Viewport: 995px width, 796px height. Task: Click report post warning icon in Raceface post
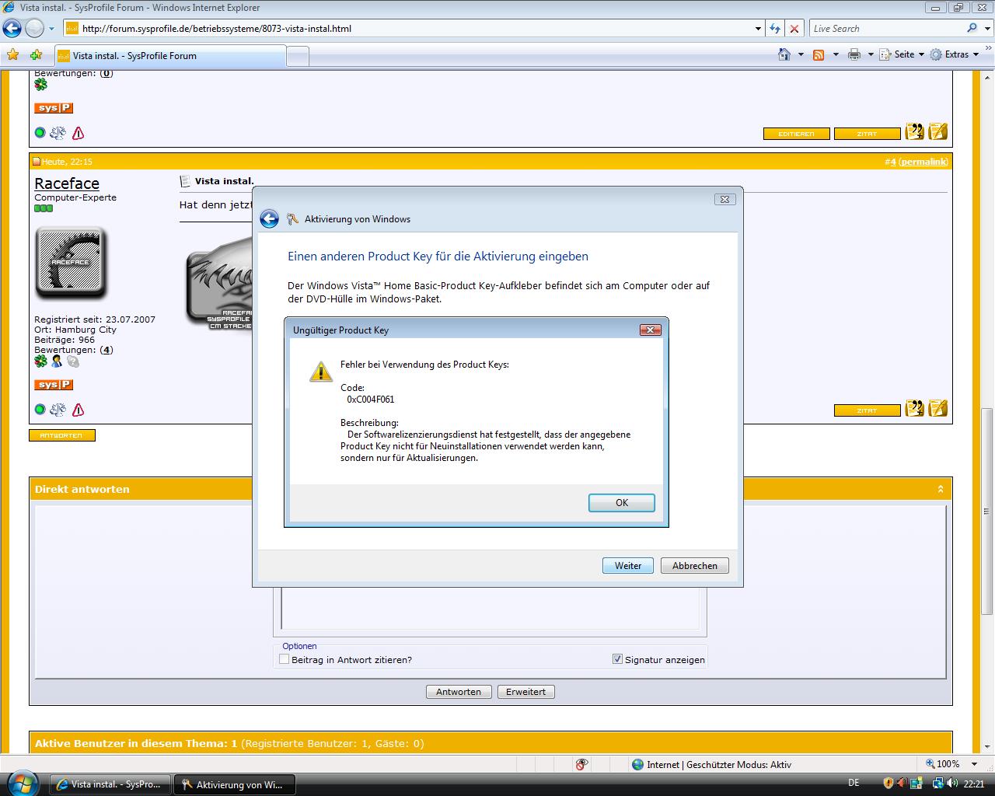point(78,410)
